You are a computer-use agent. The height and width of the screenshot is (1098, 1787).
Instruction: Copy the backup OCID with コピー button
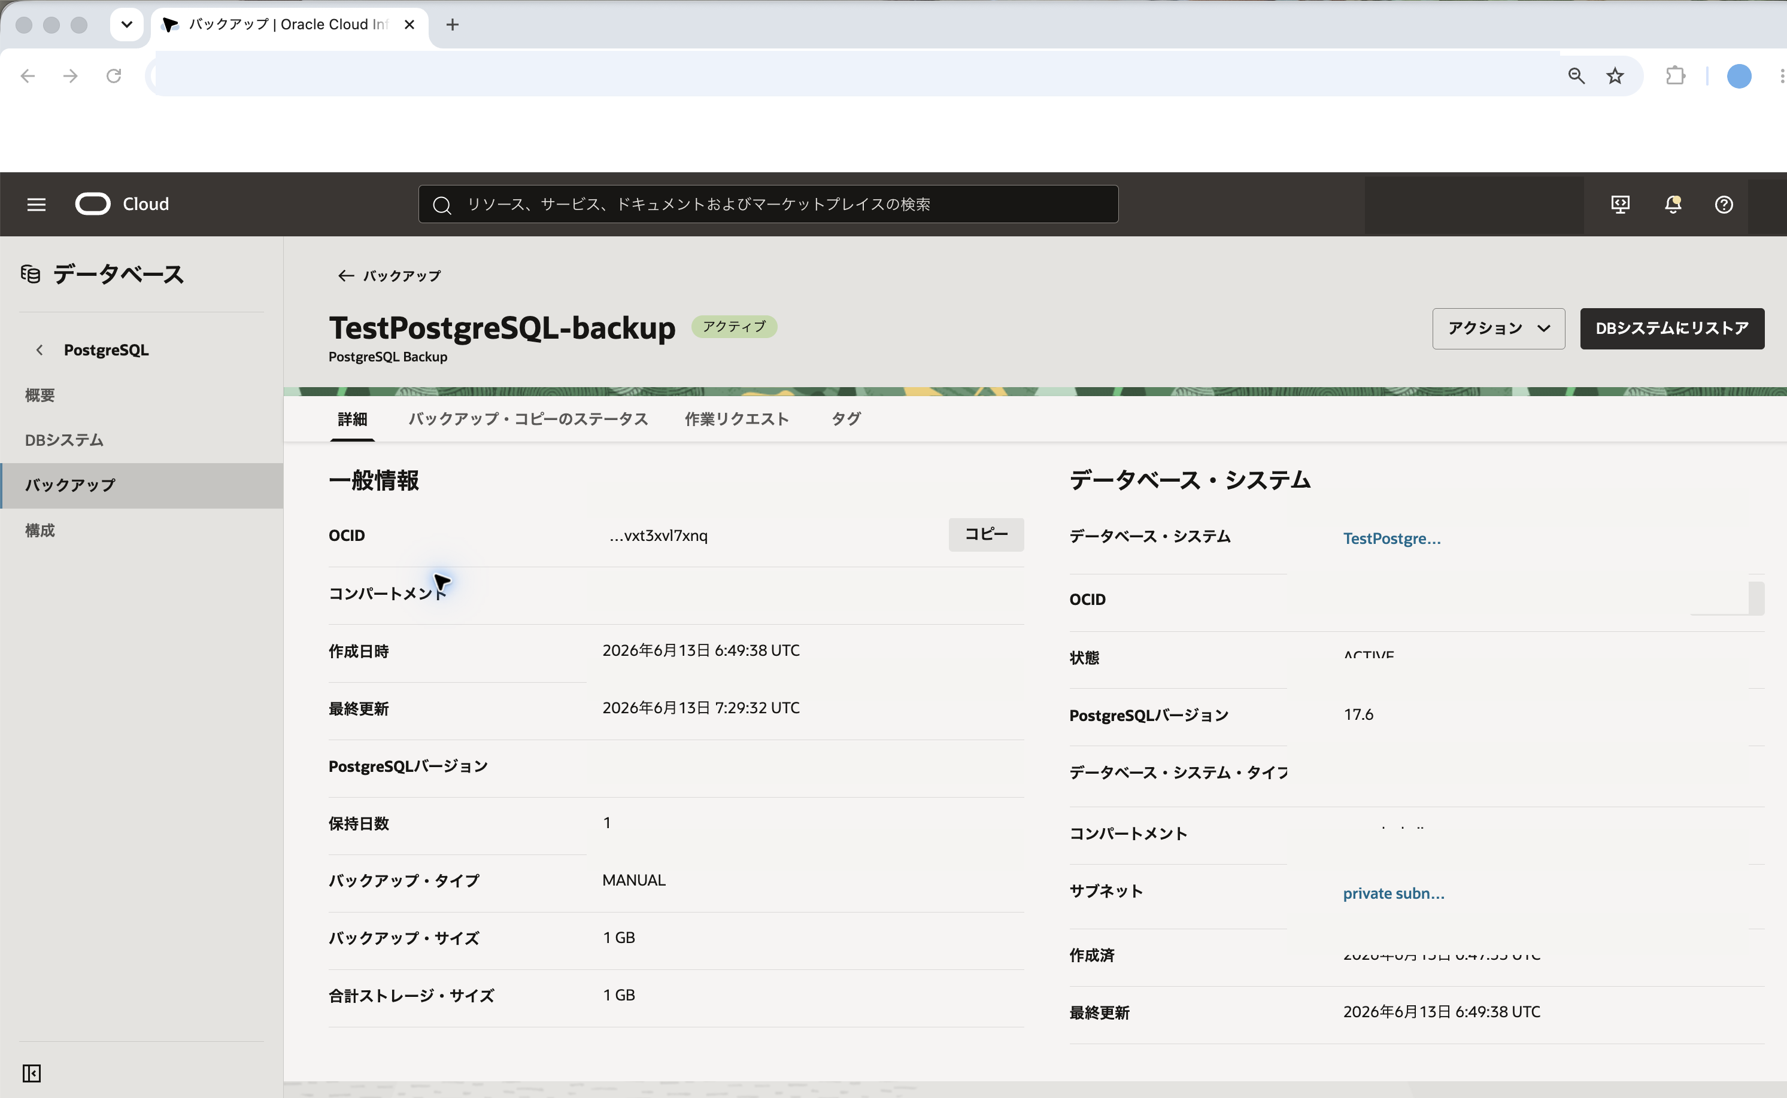[986, 534]
